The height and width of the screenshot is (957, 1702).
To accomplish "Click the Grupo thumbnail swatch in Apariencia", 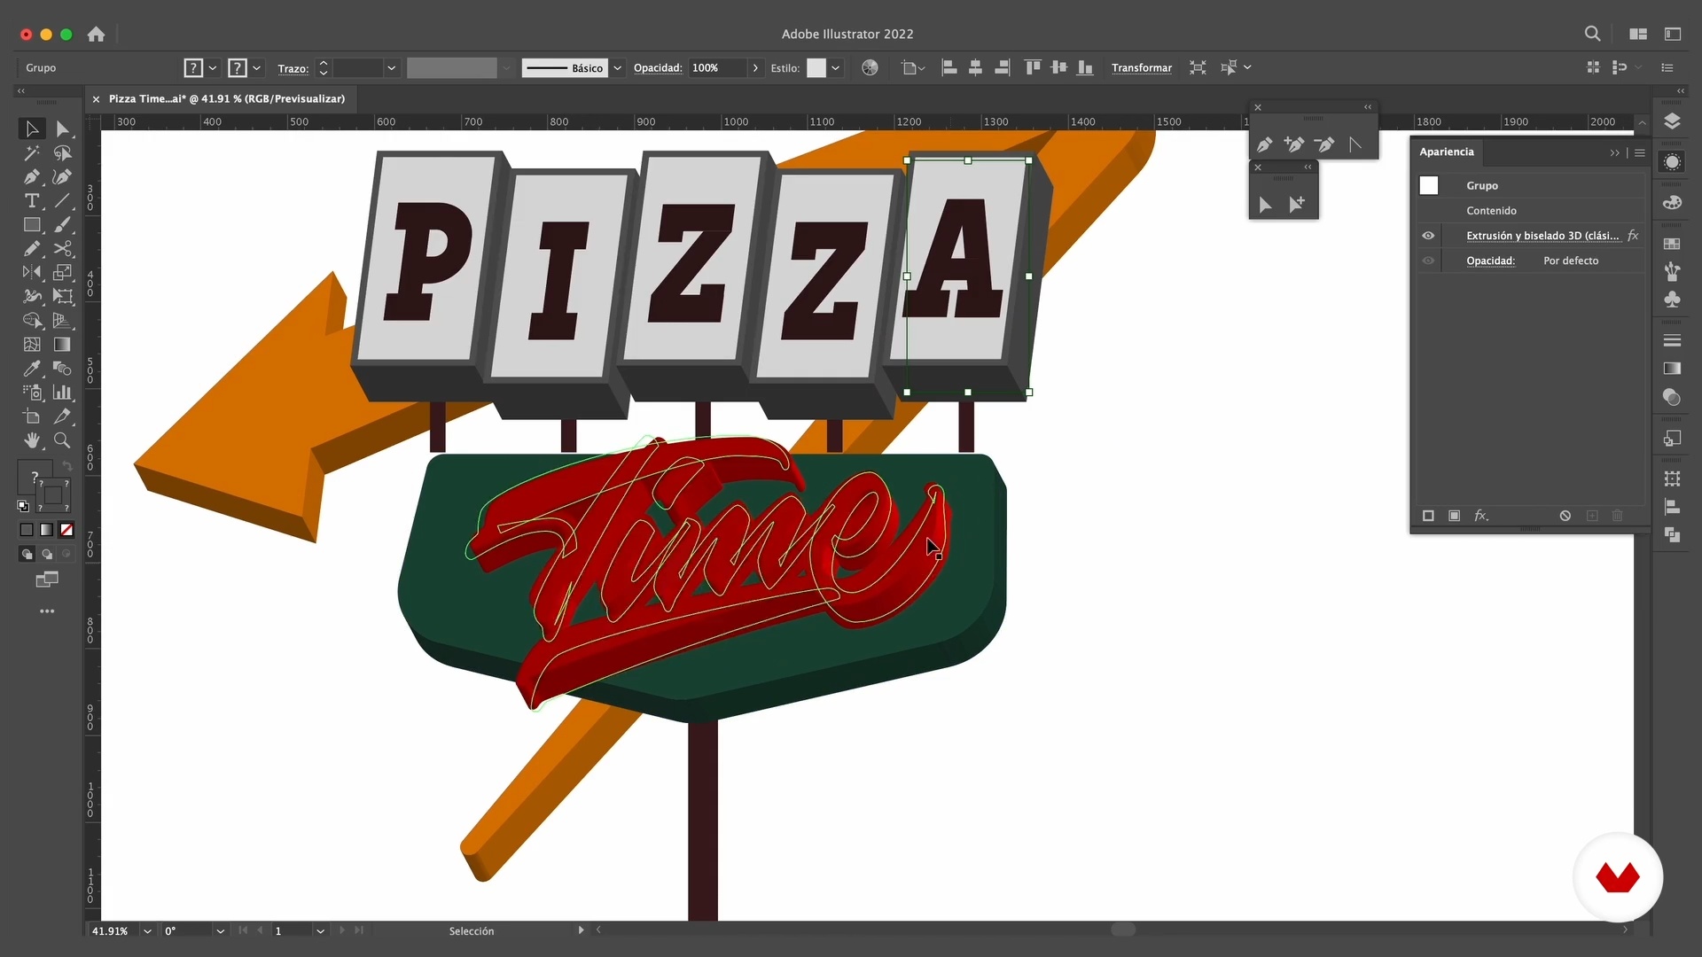I will coord(1429,185).
